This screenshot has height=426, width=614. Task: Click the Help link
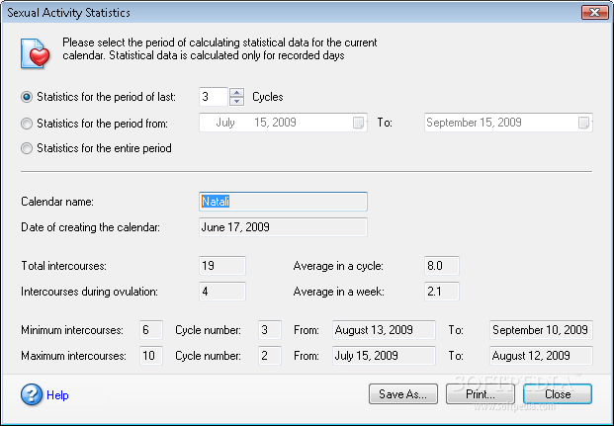click(x=57, y=395)
